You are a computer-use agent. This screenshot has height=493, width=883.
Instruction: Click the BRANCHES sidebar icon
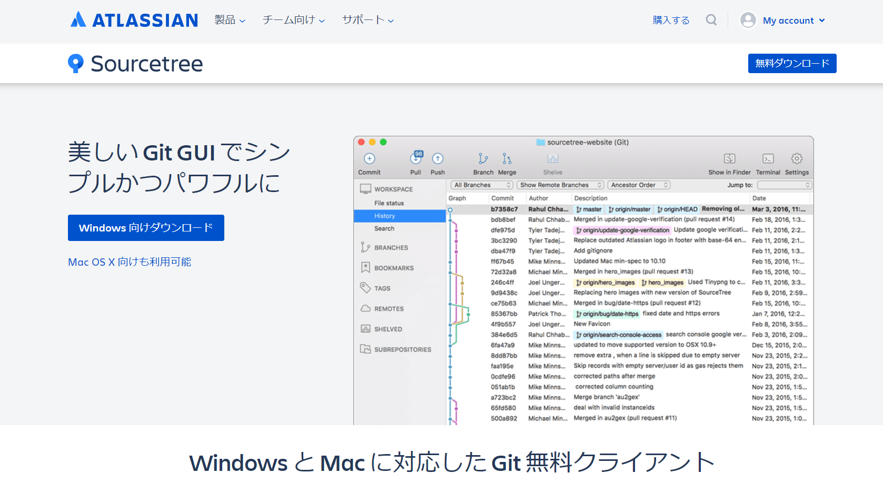365,247
